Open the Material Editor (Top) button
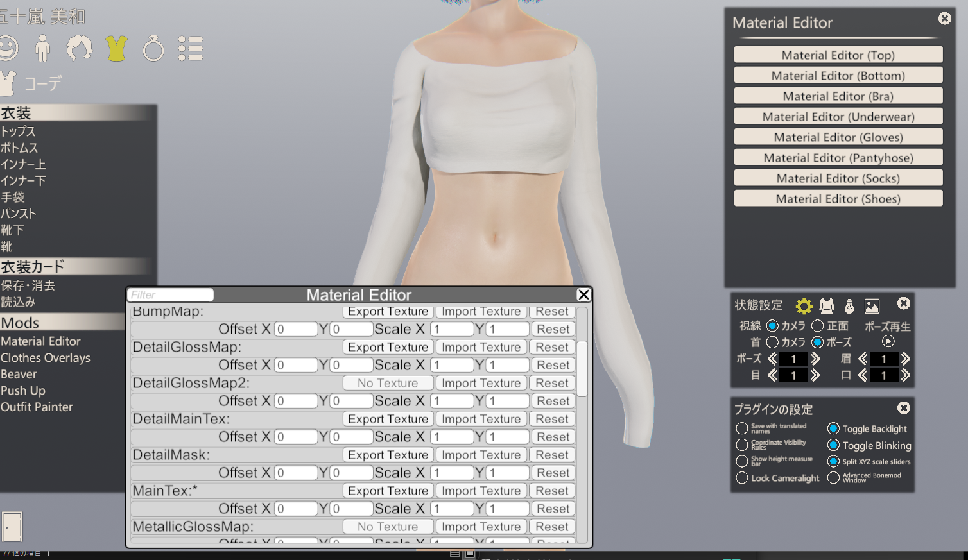This screenshot has width=968, height=560. [838, 55]
